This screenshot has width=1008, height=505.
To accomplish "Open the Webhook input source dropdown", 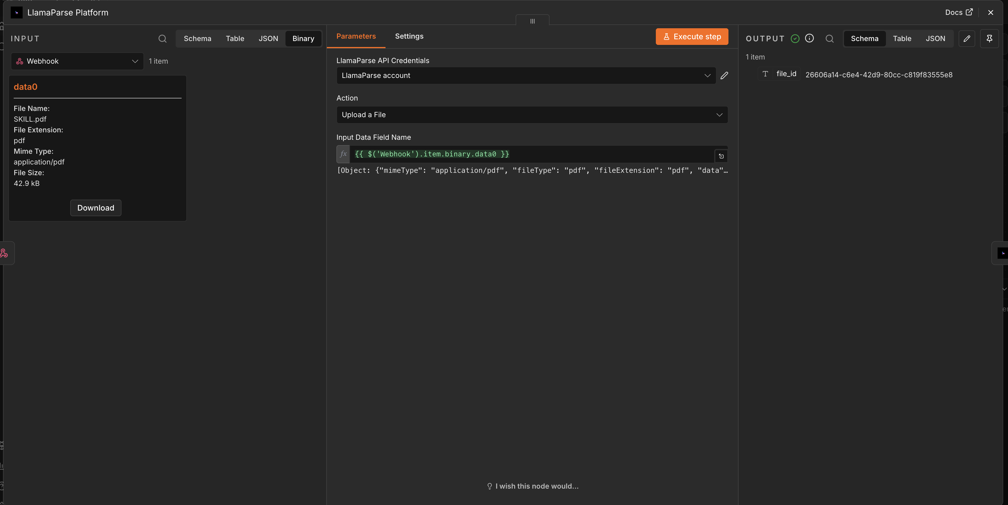I will pos(77,61).
